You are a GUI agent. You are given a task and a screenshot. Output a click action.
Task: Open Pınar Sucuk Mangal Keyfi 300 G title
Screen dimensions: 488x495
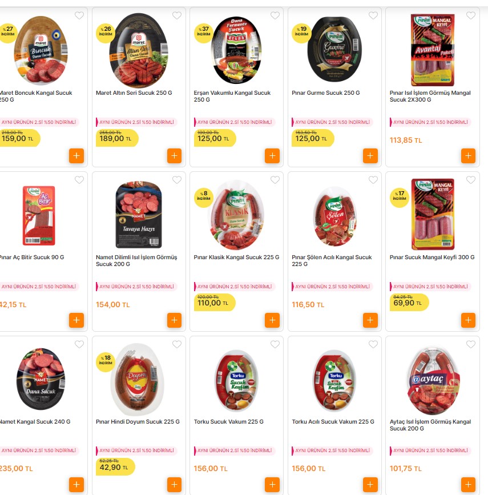(x=432, y=257)
